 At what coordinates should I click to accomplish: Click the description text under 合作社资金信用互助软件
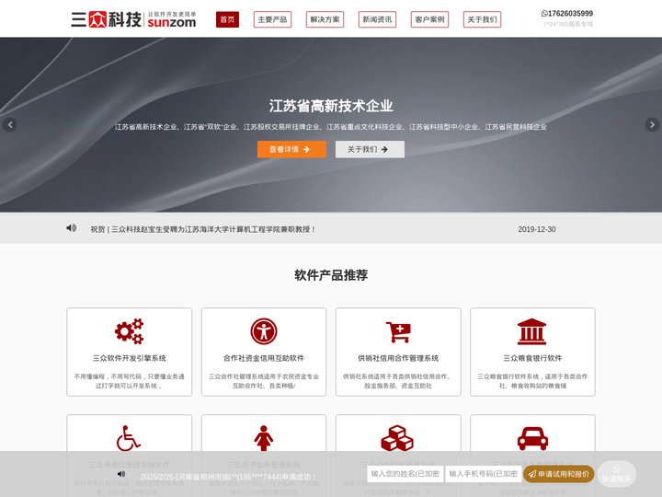(264, 381)
